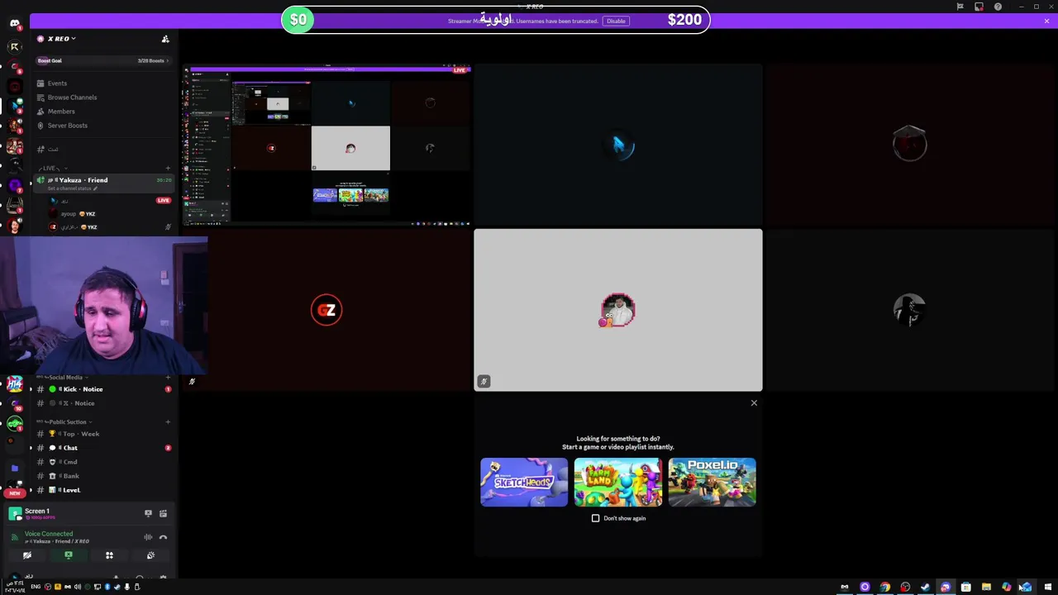Add a channel to LIVE category
Screen dimensions: 1058x595
pos(168,169)
